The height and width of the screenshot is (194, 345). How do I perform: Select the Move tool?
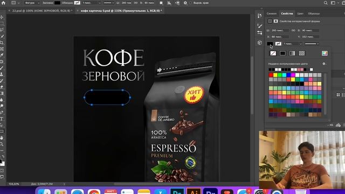click(x=2, y=17)
